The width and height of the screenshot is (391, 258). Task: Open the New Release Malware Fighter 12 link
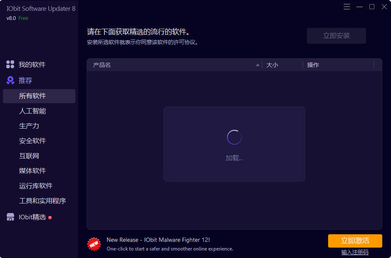point(158,240)
